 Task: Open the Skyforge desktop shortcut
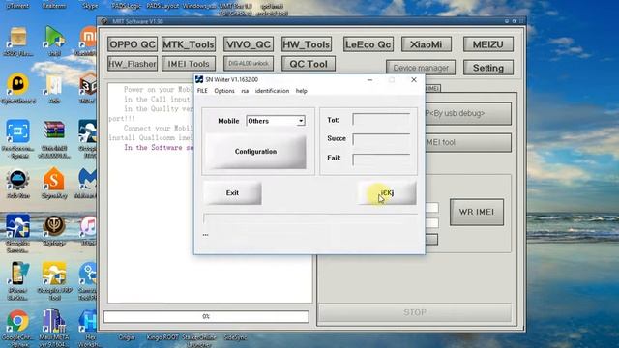pyautogui.click(x=54, y=231)
